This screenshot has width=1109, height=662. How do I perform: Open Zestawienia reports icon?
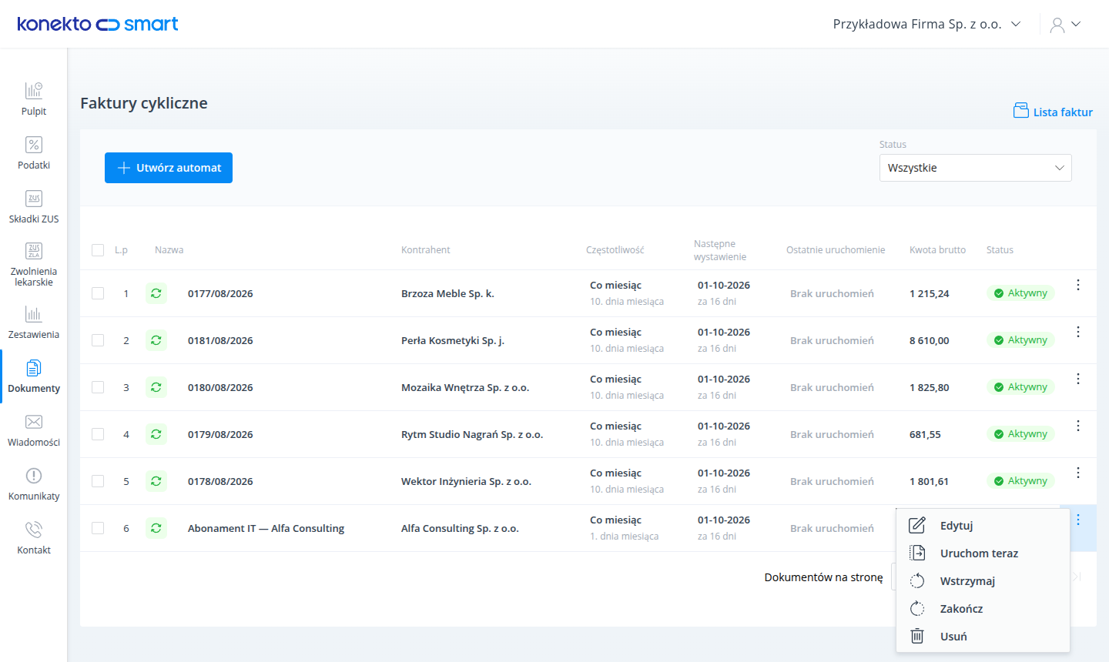point(34,314)
